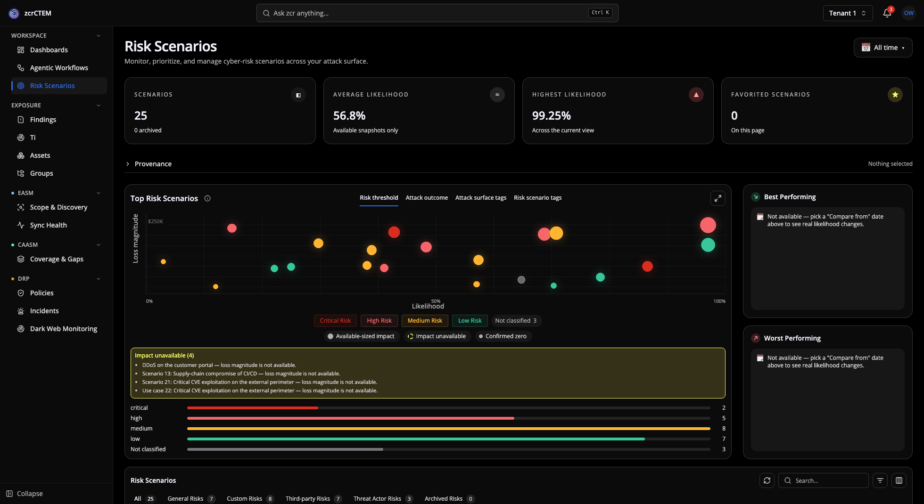
Task: Click the large teal bubble at 100% likelihood
Action: pyautogui.click(x=708, y=245)
